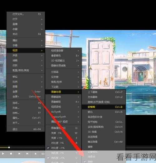Image resolution: width=156 pixels, height=163 pixels.
Task: Click the Play button in the control bar
Action: pyautogui.click(x=3, y=154)
